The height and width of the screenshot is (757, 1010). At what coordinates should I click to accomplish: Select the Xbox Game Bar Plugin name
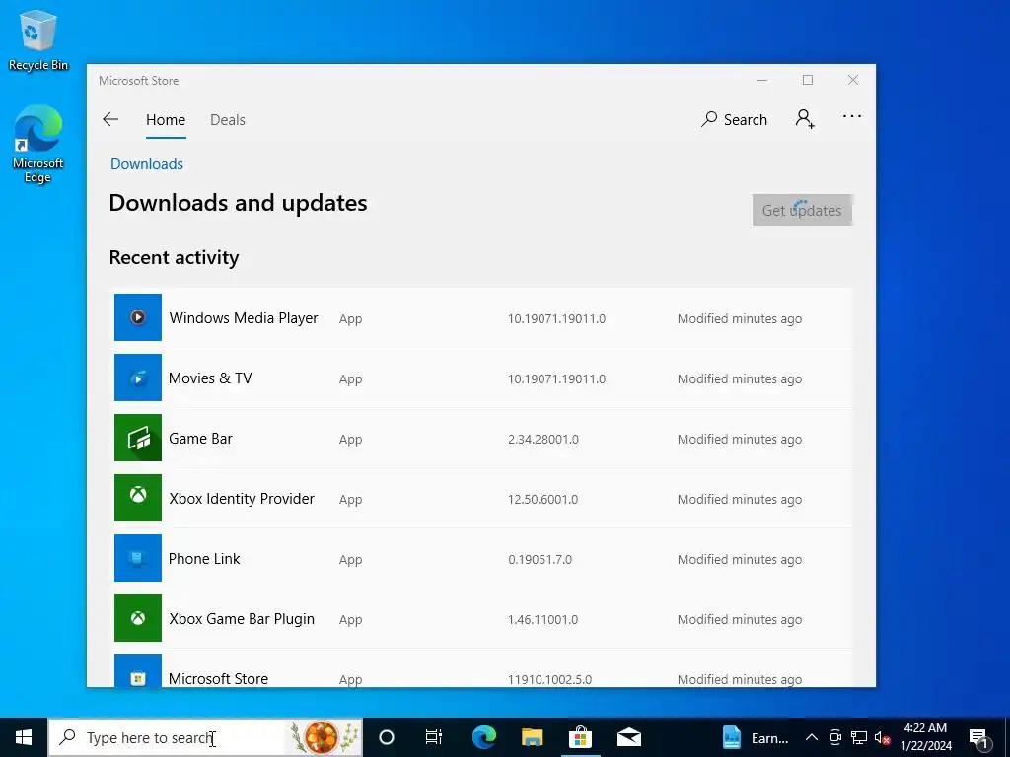[242, 619]
